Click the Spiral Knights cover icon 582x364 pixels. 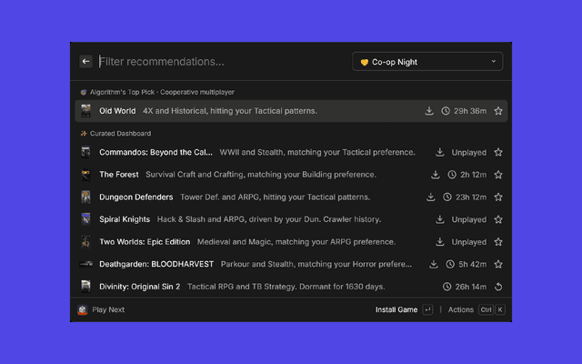tap(85, 219)
